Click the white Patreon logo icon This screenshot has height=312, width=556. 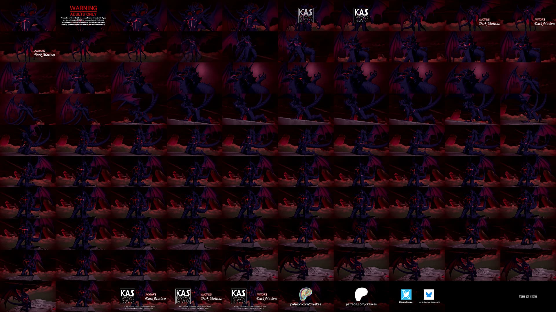click(x=361, y=295)
